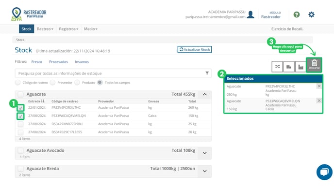Click the Seleccionados panel header
The height and width of the screenshot is (187, 334).
(x=273, y=79)
